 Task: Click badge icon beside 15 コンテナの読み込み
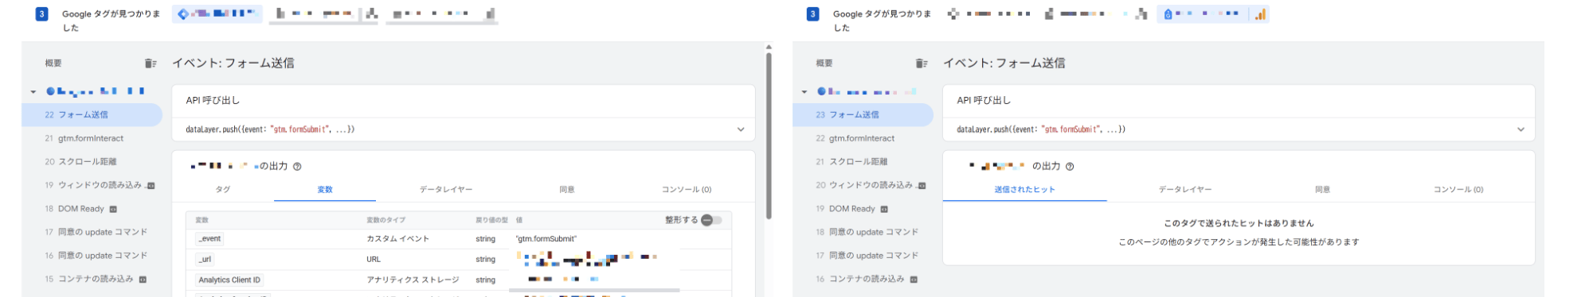(x=143, y=280)
